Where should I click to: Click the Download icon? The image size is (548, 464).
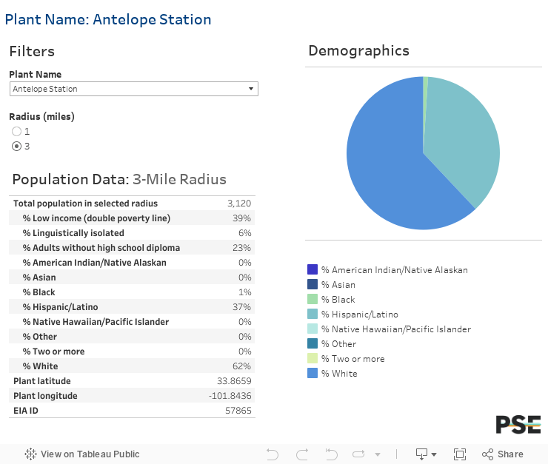click(x=421, y=454)
